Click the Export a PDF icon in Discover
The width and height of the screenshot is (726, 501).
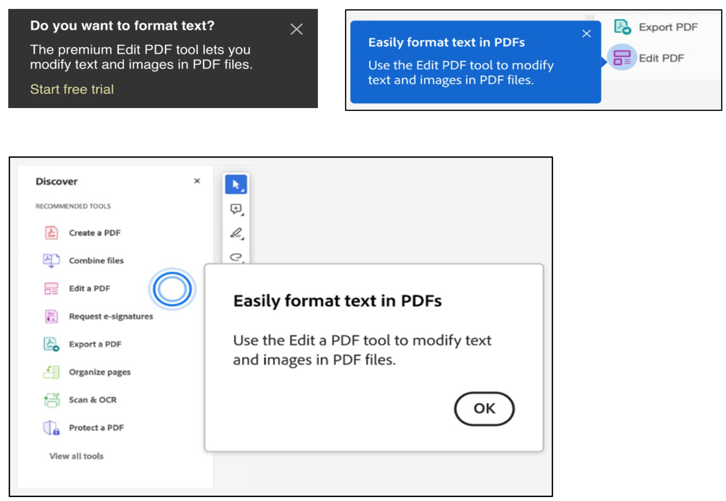pos(51,344)
